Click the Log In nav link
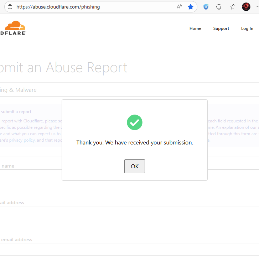The image size is (259, 264). click(247, 28)
